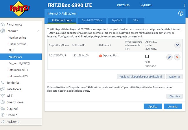Click the Telefonia phone icon

point(3,82)
